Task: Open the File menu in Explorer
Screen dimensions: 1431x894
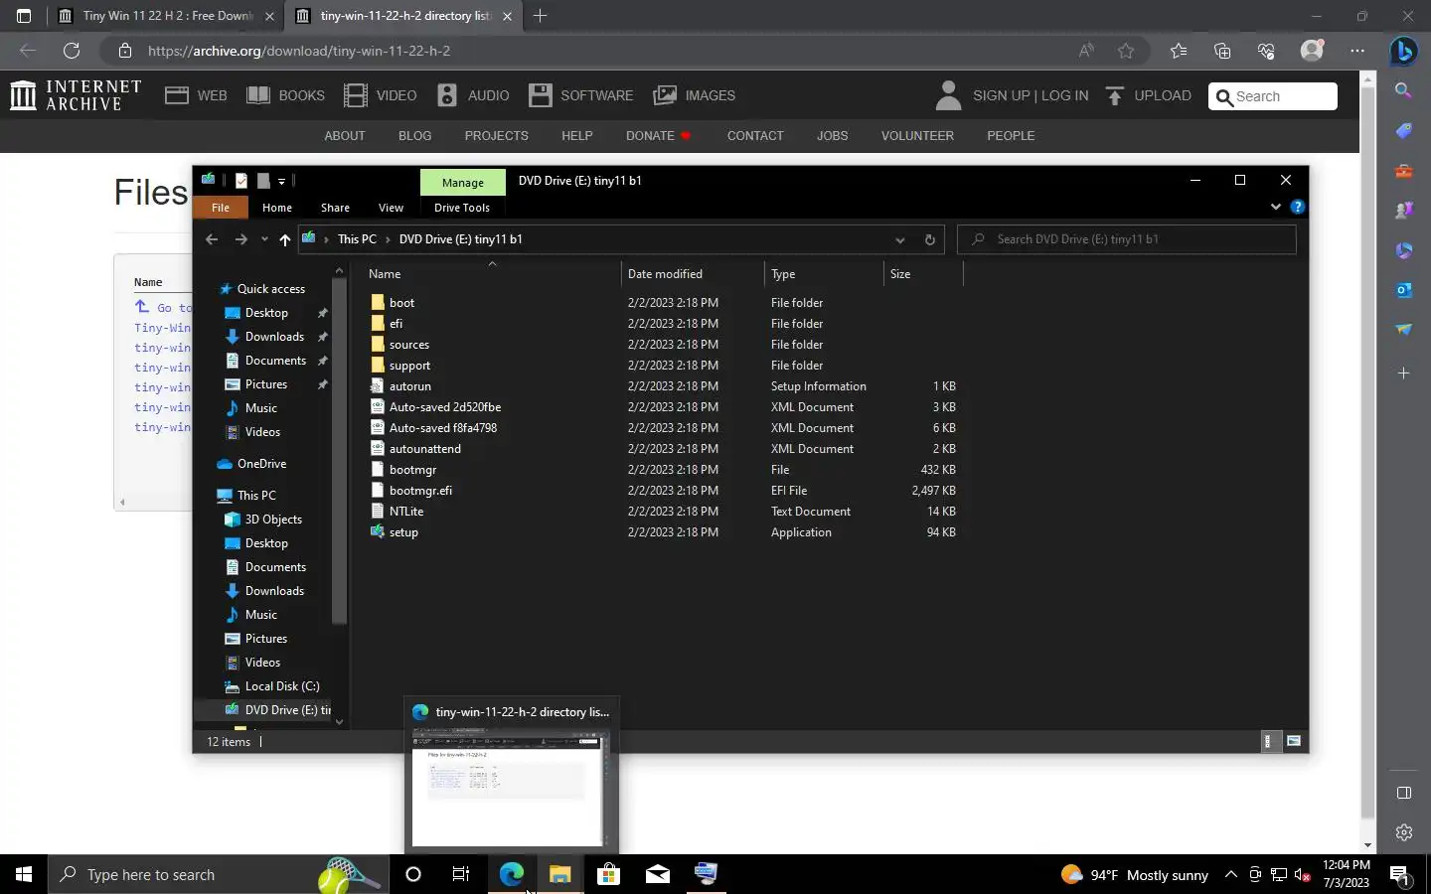Action: tap(221, 208)
